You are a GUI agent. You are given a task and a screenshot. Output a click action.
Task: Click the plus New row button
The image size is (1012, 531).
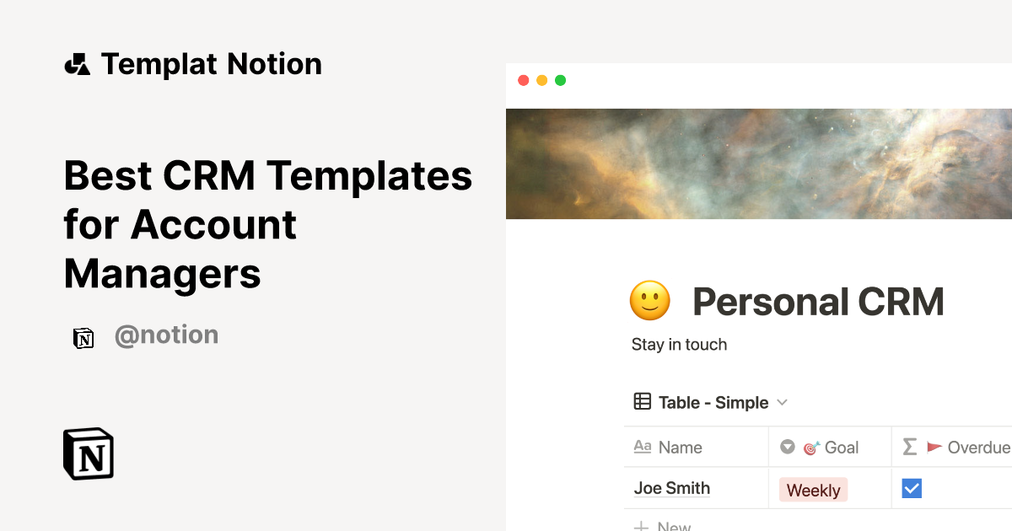(x=664, y=526)
